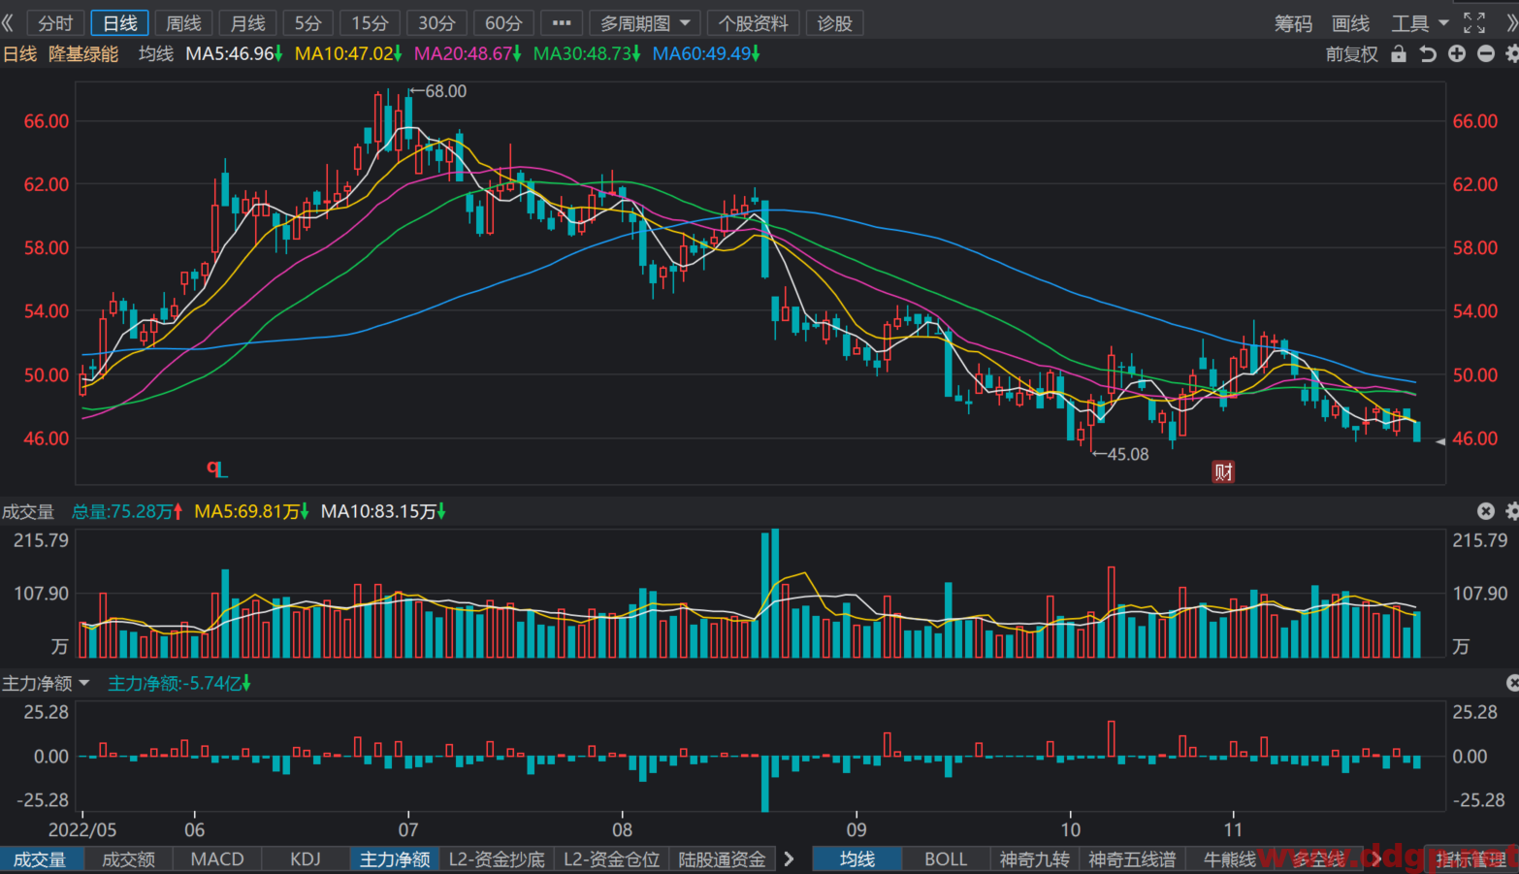Image resolution: width=1519 pixels, height=874 pixels.
Task: Click the red 财 marker on chart
Action: [1223, 472]
